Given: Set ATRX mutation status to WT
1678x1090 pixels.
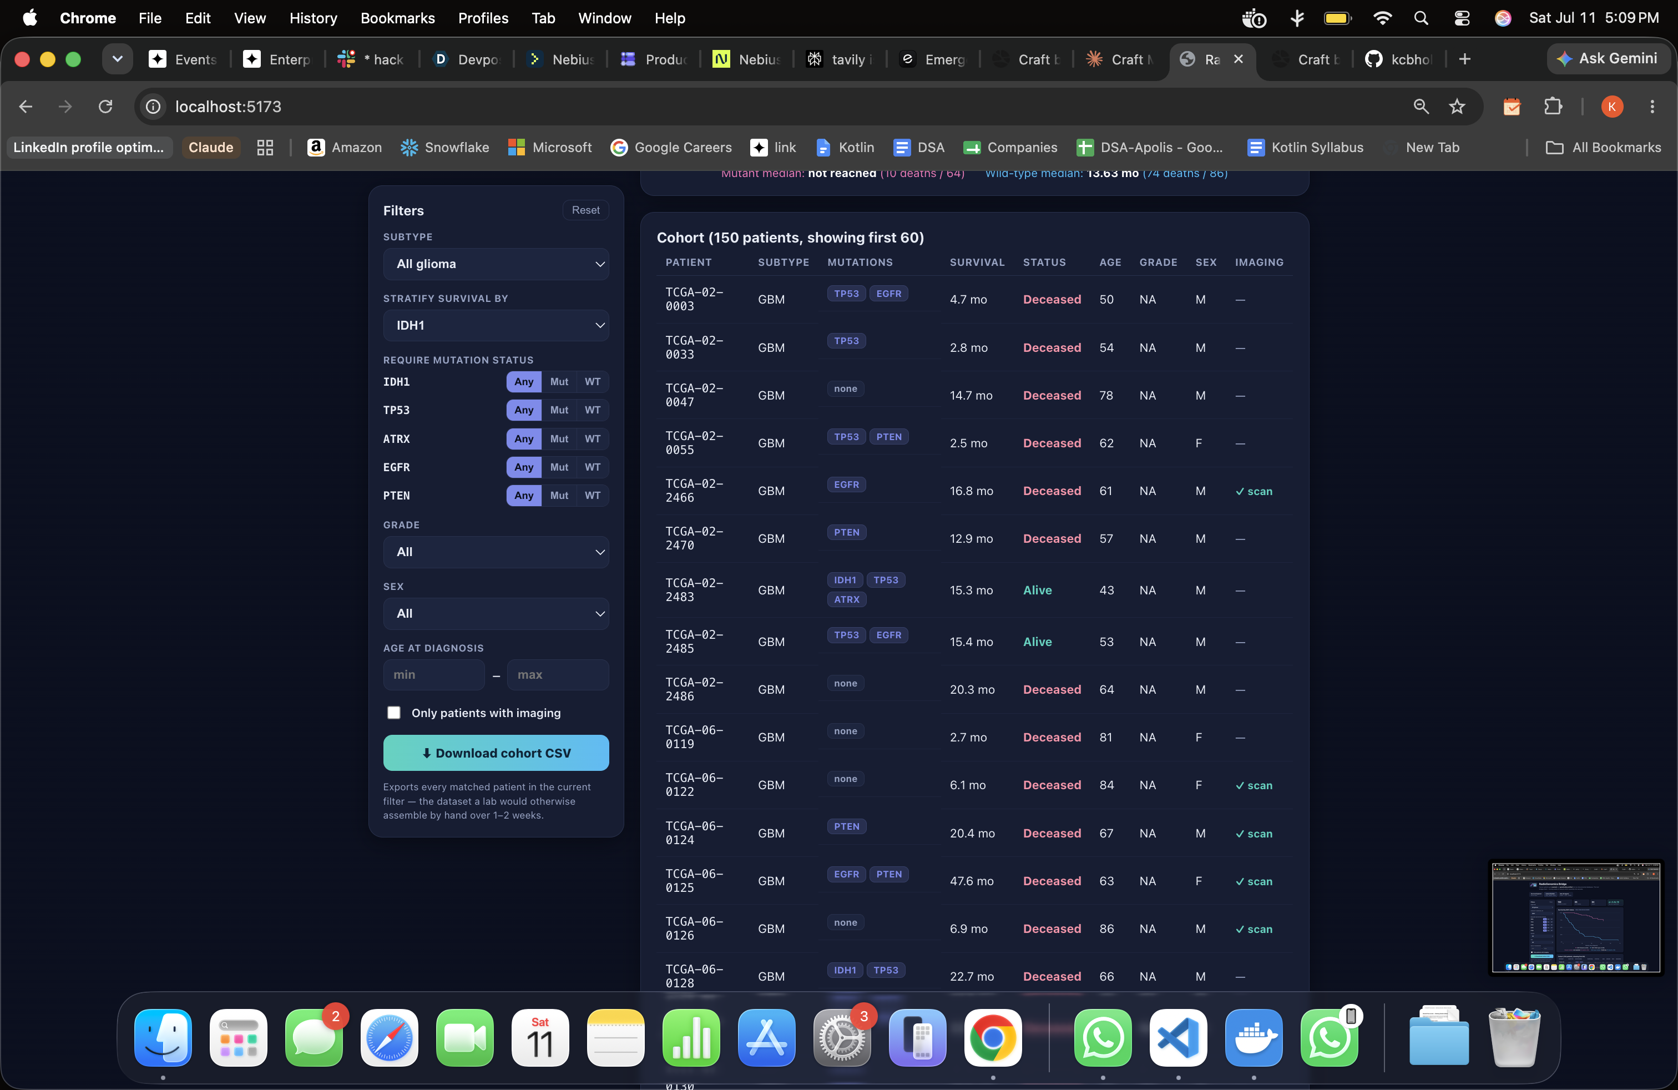Looking at the screenshot, I should 592,438.
